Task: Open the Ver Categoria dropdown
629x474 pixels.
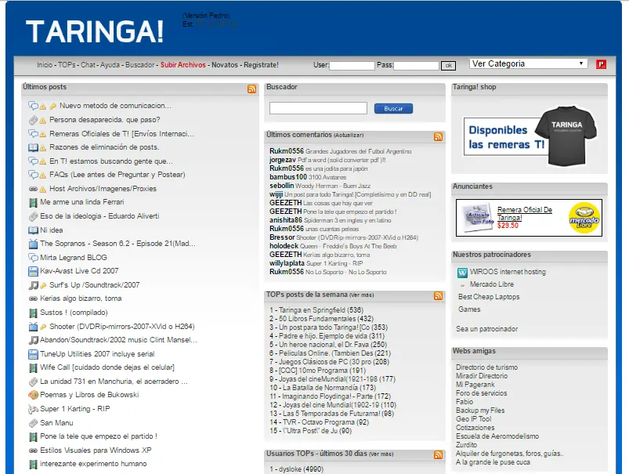Action: click(x=528, y=63)
